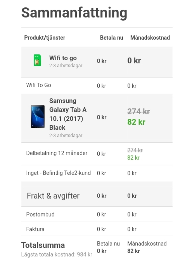185x270 pixels.
Task: Select the Postombud delivery row
Action: [97, 214]
